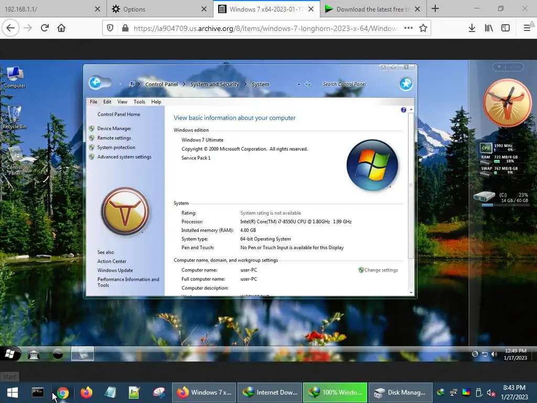Click the bull-logo clock gadget
This screenshot has height=403, width=537.
click(507, 103)
